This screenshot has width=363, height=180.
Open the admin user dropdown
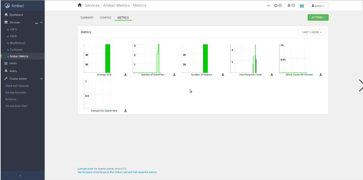318,6
